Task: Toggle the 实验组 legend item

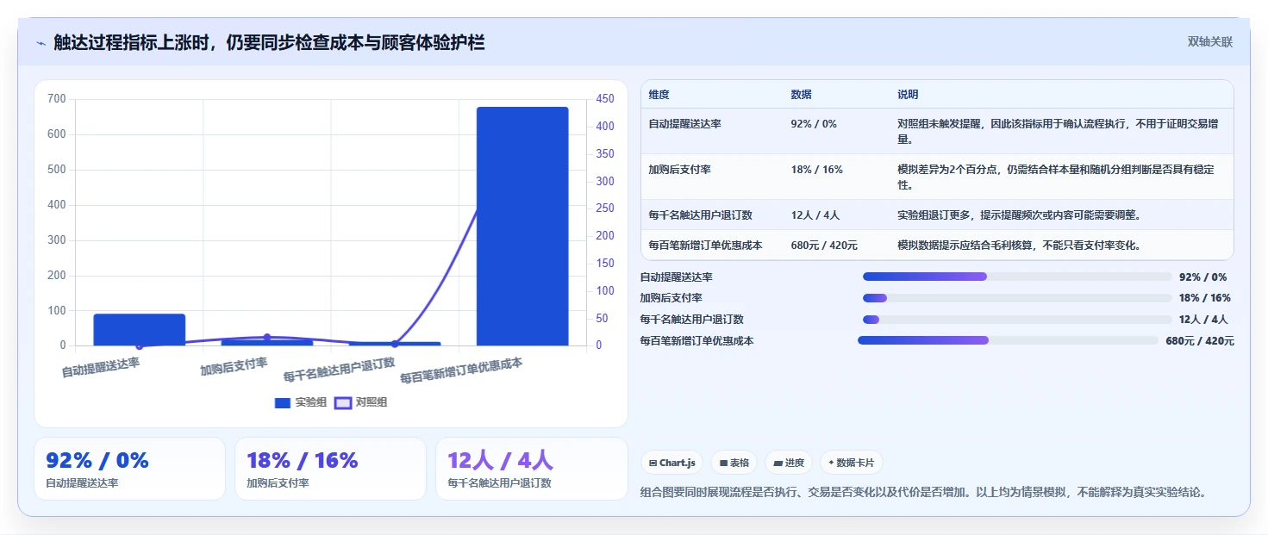Action: coord(301,402)
